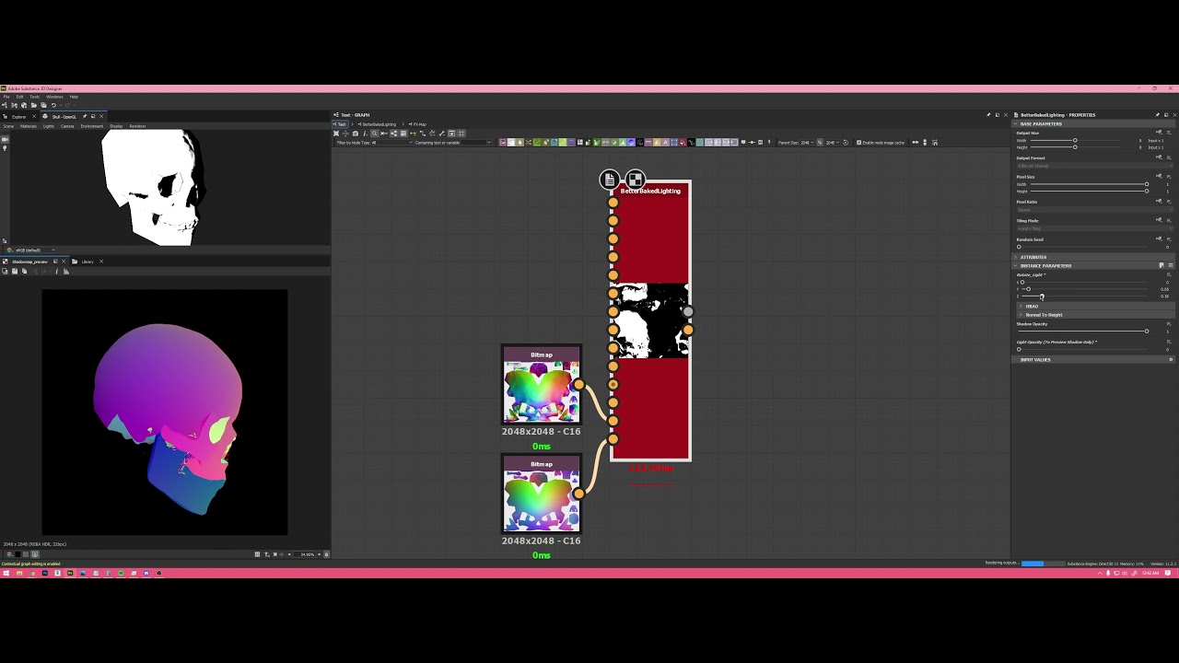Viewport: 1179px width, 663px height.
Task: Switch to the Explorer panel tab
Action: 18,117
